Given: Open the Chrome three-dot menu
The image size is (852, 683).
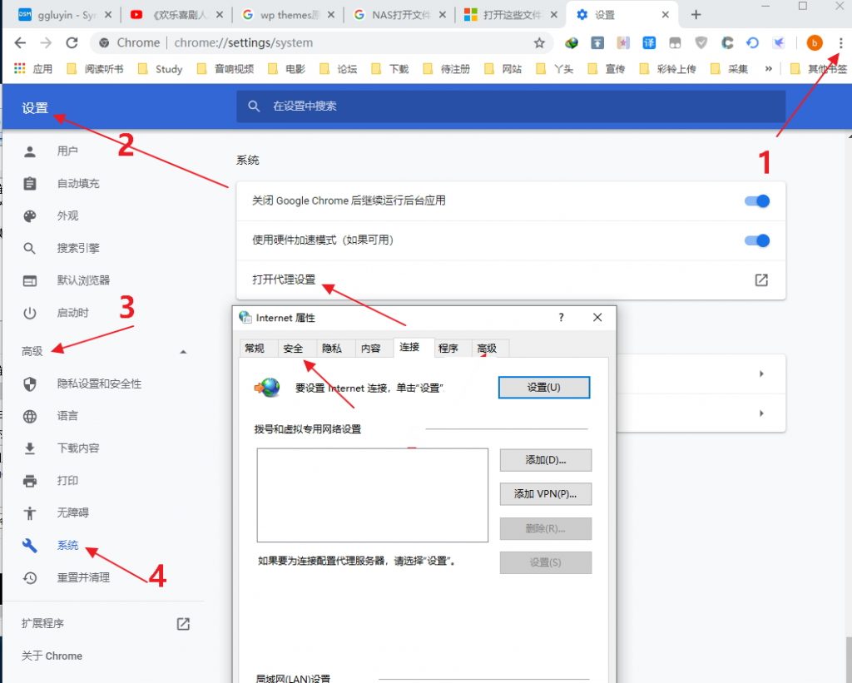Looking at the screenshot, I should 843,42.
